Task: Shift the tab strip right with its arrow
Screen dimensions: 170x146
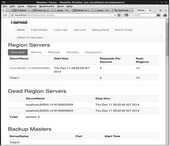Action: click(155, 10)
